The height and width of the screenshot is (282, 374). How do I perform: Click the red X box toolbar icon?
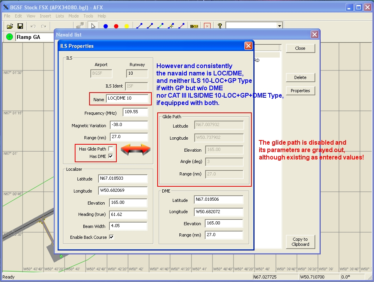(x=207, y=26)
